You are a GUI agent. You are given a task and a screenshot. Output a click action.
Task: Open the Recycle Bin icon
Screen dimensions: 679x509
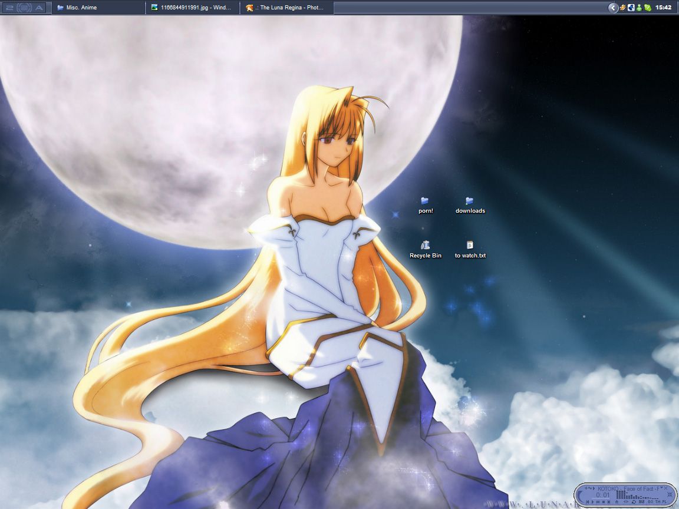point(425,250)
